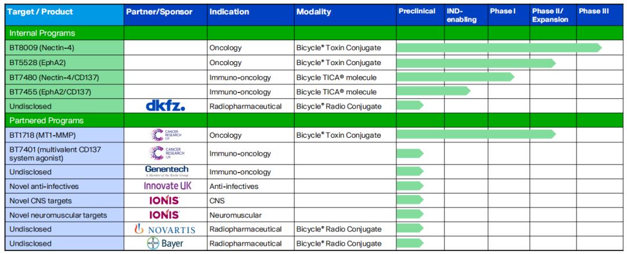Viewport: 627px width, 254px height.
Task: Select the Phase III column header
Action: 593,11
